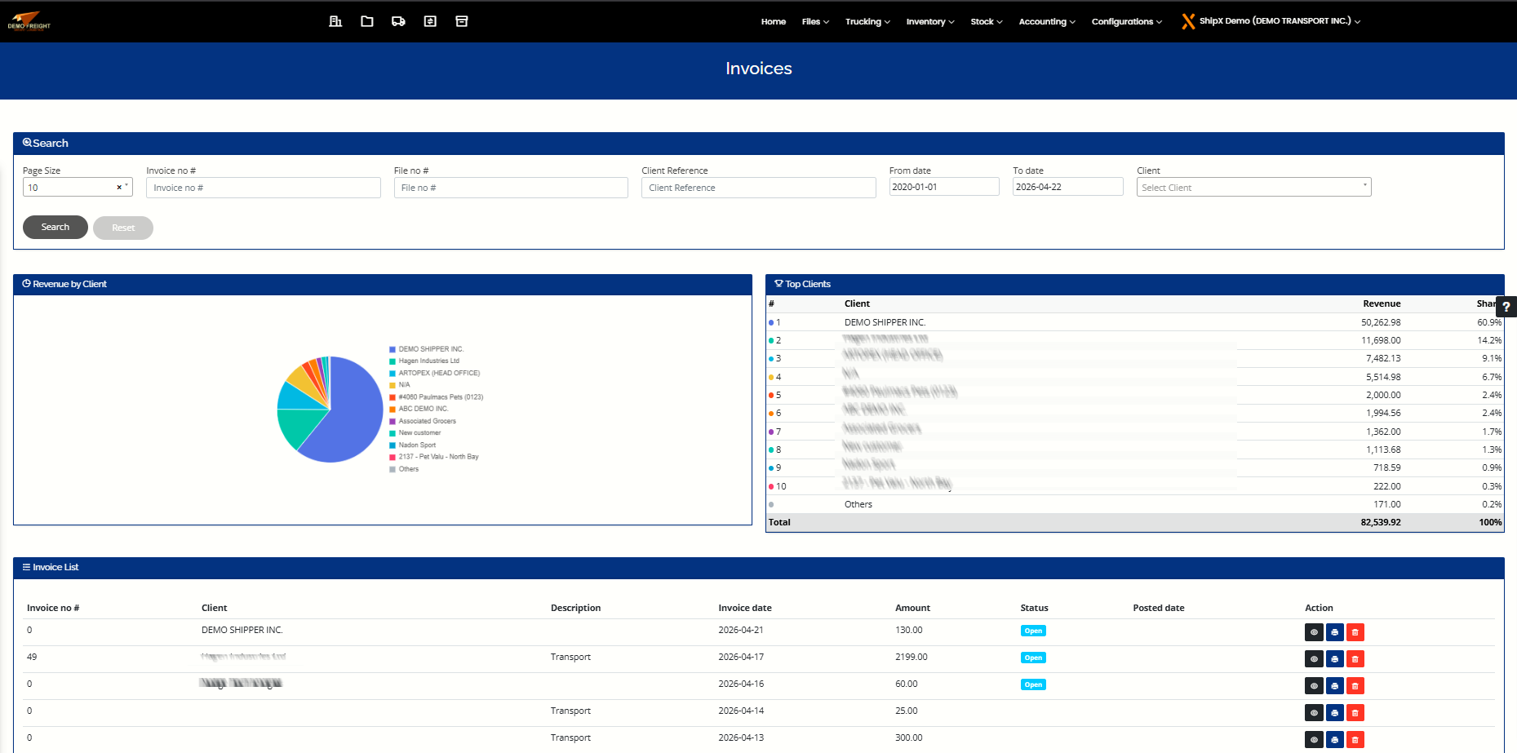Screen dimensions: 1517x753
Task: Click the transfer arrows icon in toolbar
Action: point(430,21)
